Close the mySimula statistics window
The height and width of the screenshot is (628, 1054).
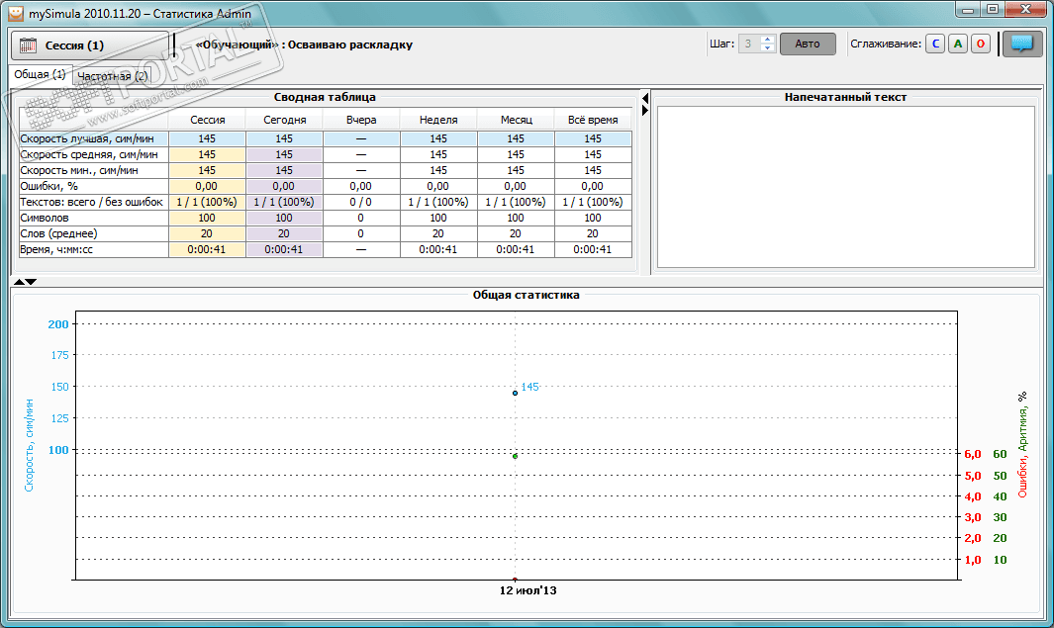click(1025, 10)
